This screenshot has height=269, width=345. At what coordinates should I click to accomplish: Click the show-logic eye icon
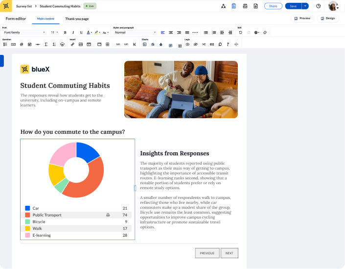pos(187,44)
